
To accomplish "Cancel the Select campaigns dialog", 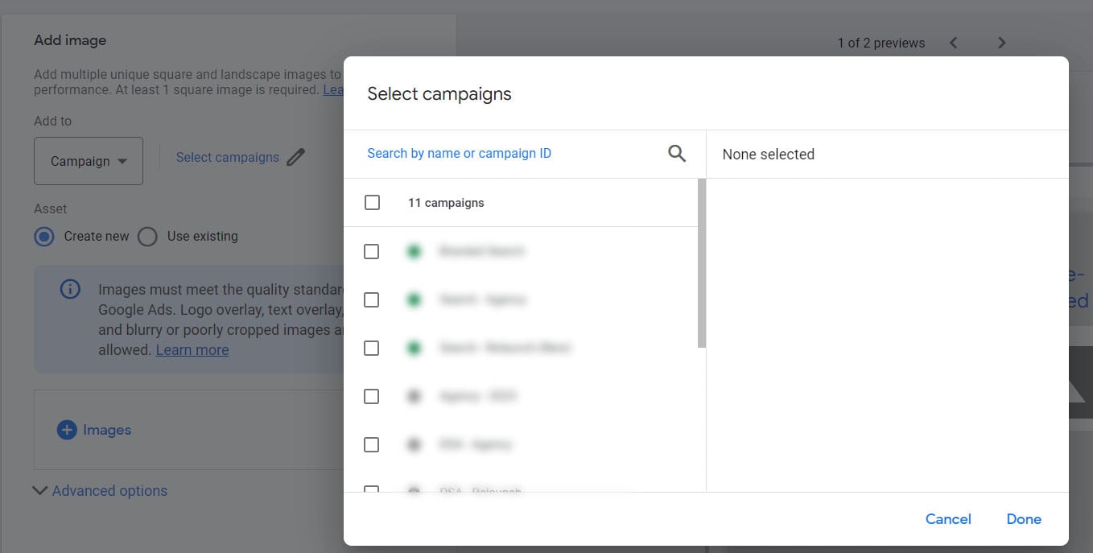I will [948, 519].
